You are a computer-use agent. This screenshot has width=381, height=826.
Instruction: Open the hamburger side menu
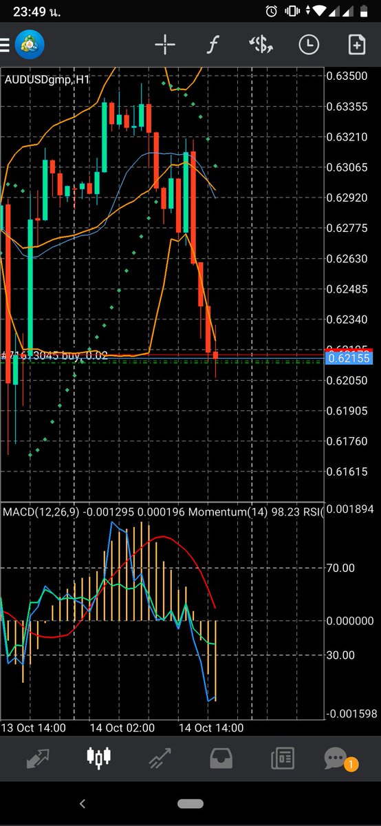coord(4,45)
